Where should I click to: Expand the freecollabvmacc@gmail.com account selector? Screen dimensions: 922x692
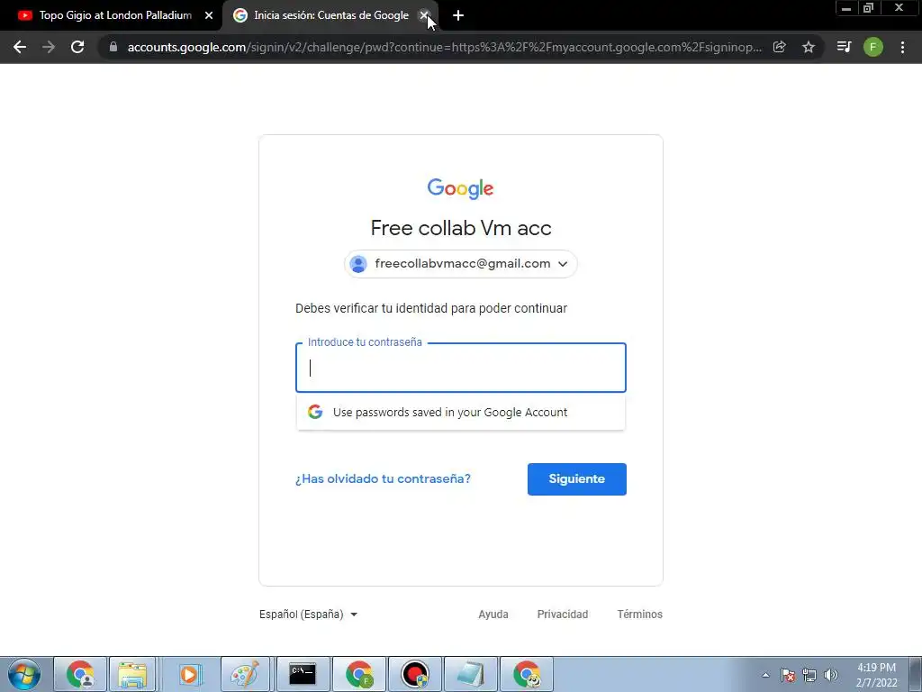coord(460,264)
